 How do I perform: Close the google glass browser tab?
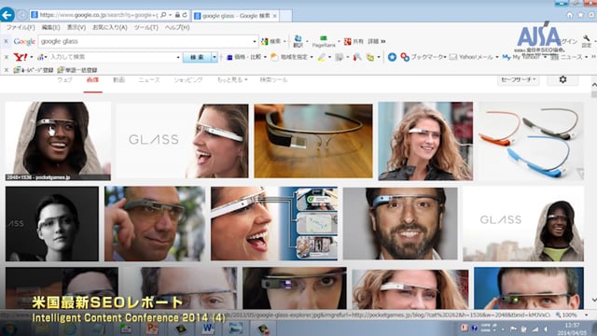point(274,16)
